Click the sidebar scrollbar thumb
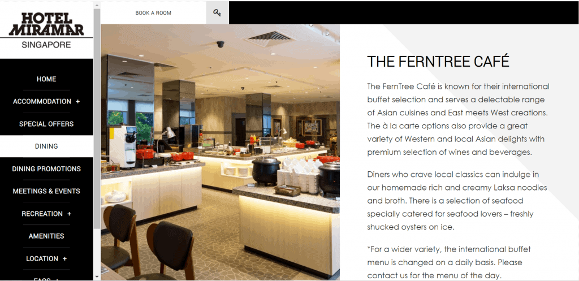This screenshot has height=281, width=579. coord(97,118)
